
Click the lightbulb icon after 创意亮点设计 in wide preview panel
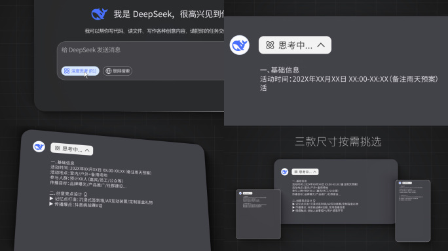click(314, 201)
